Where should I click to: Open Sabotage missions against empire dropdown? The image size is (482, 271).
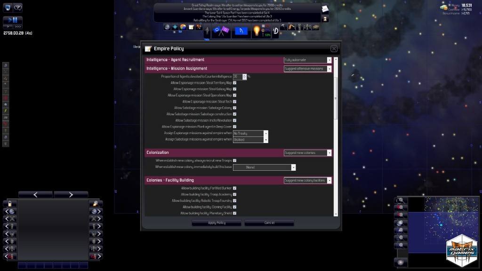pyautogui.click(x=250, y=140)
